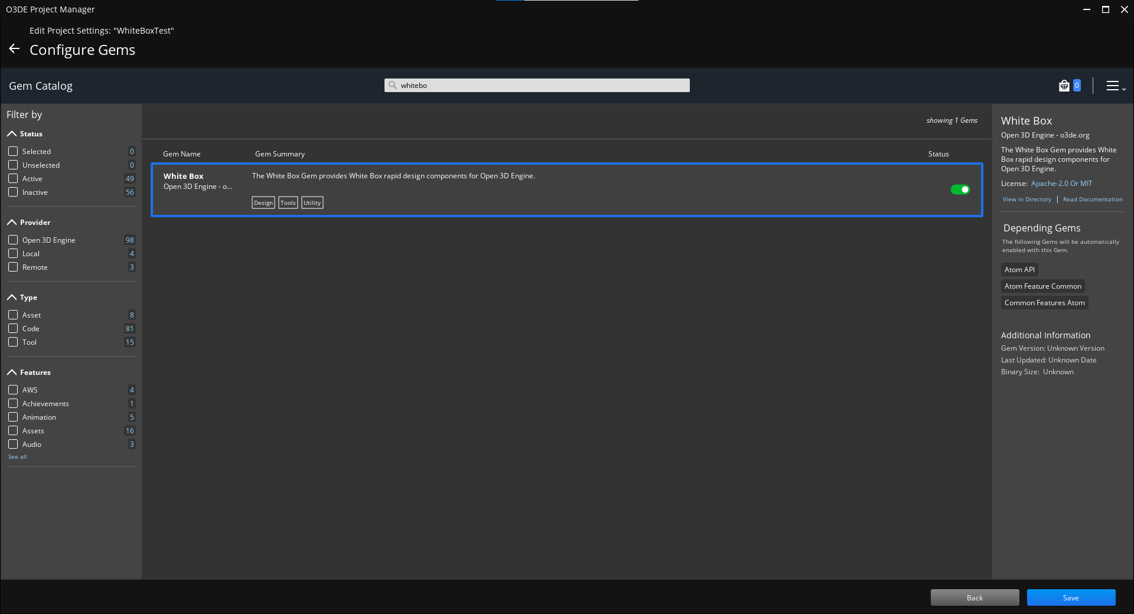
Task: Click the hamburger menu icon
Action: click(1114, 86)
